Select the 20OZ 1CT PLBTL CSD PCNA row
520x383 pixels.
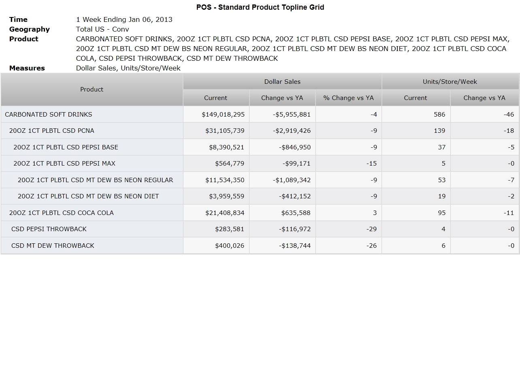tap(260, 131)
